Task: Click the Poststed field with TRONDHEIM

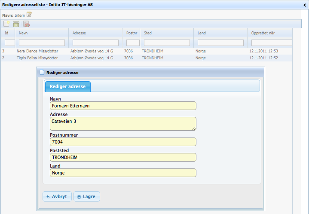Action: pos(123,157)
